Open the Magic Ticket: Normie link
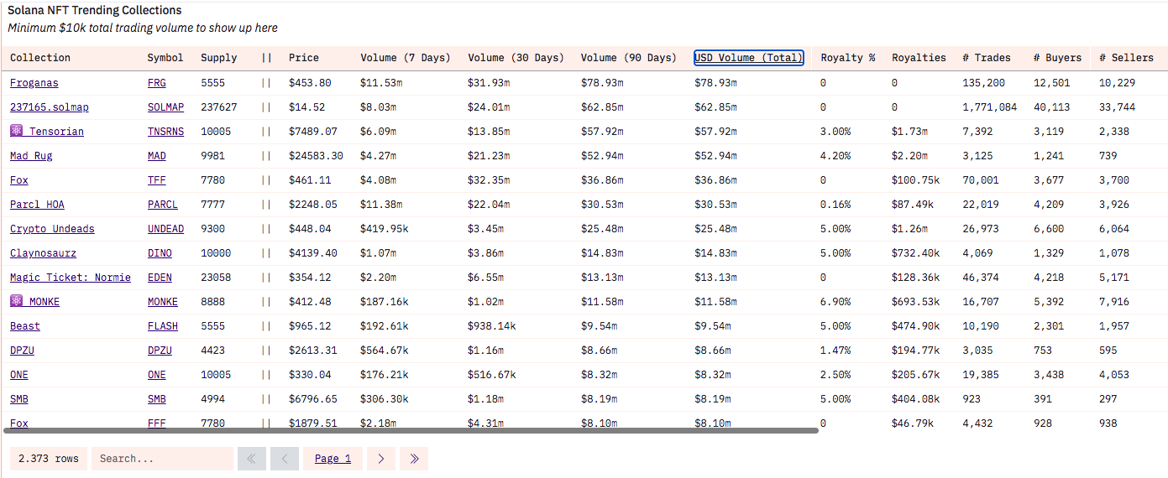This screenshot has height=478, width=1168. tap(71, 278)
